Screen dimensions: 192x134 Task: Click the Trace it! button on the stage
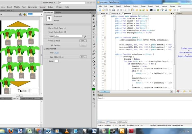point(25,91)
